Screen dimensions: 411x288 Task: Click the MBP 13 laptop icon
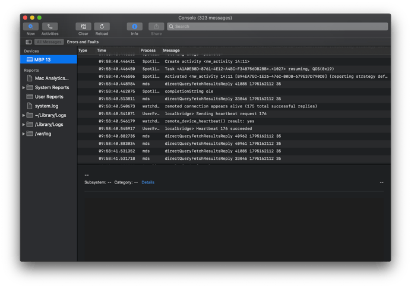tap(30, 59)
